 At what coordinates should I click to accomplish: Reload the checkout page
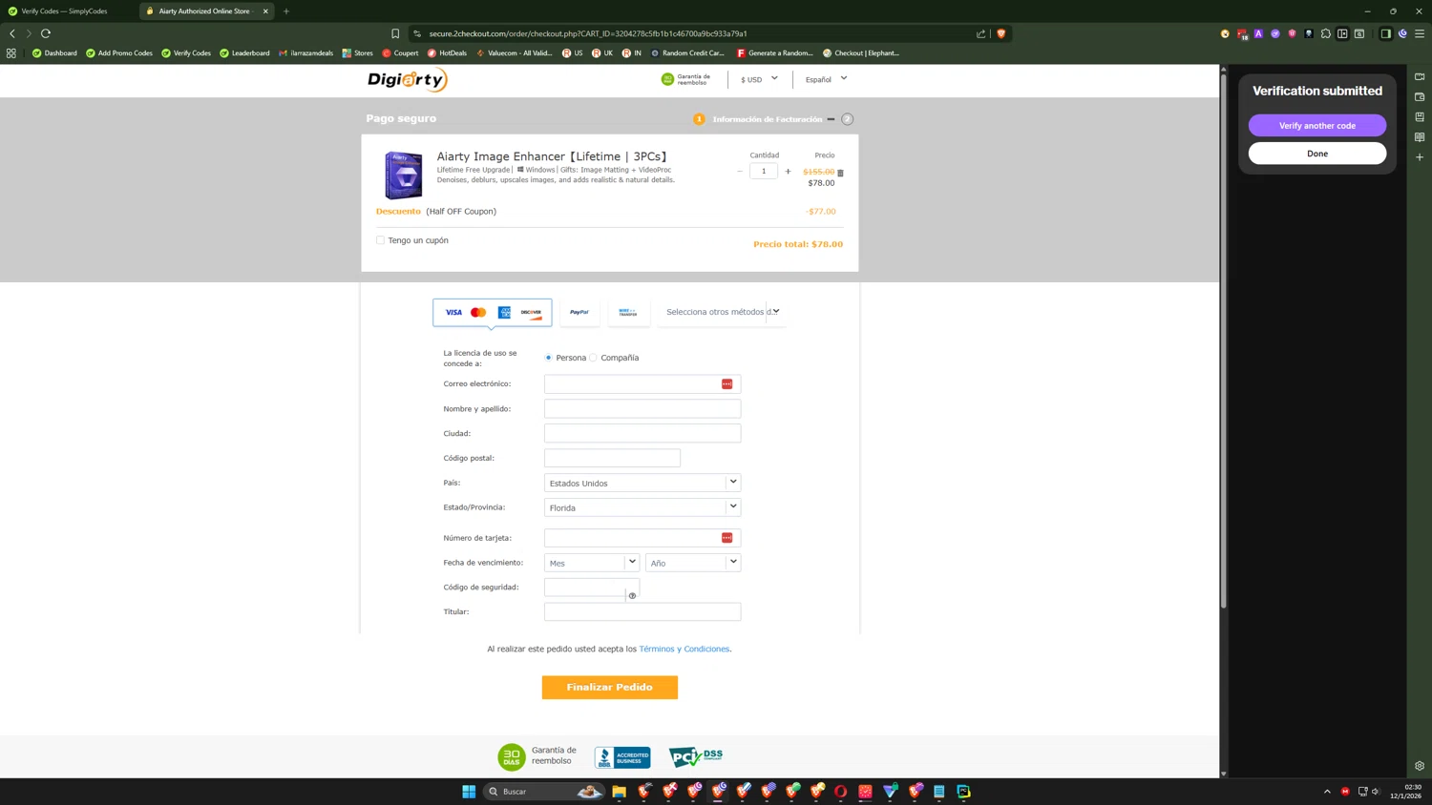(x=46, y=33)
